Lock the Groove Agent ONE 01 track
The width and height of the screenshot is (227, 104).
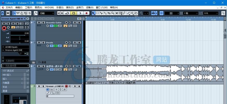(53, 93)
